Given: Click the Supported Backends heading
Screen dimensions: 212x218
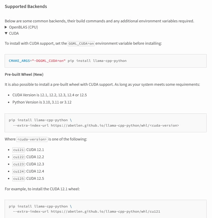Looking at the screenshot, I should click(x=26, y=6).
